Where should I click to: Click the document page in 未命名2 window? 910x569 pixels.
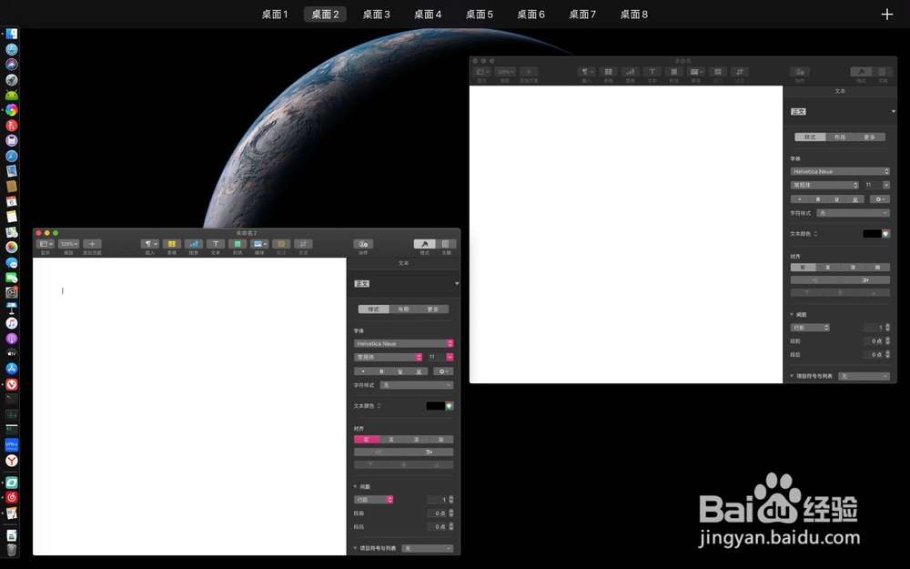coord(190,406)
